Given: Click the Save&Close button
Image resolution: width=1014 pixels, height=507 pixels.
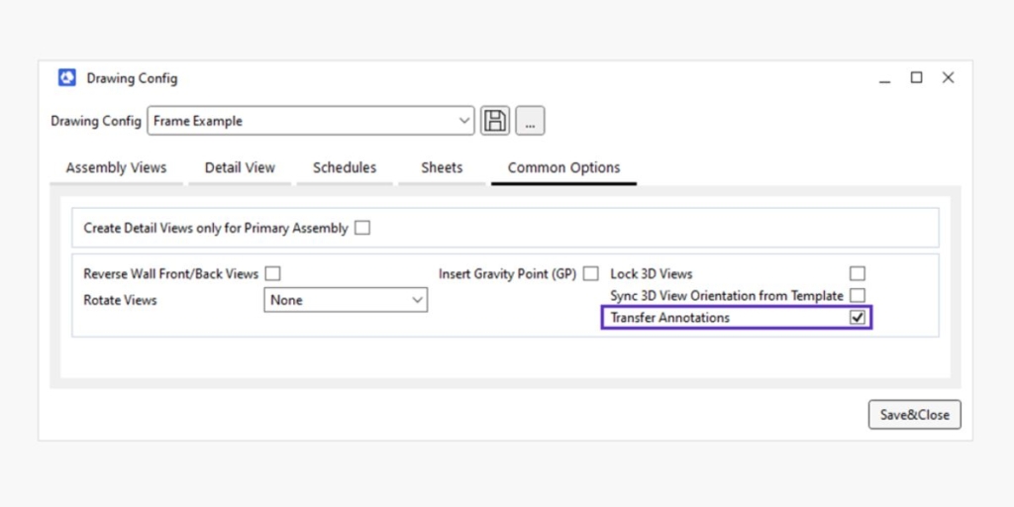Looking at the screenshot, I should click(x=914, y=415).
